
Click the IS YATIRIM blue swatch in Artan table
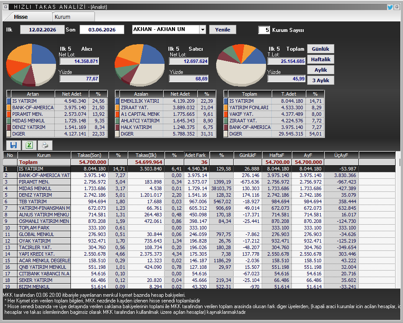[9, 101]
